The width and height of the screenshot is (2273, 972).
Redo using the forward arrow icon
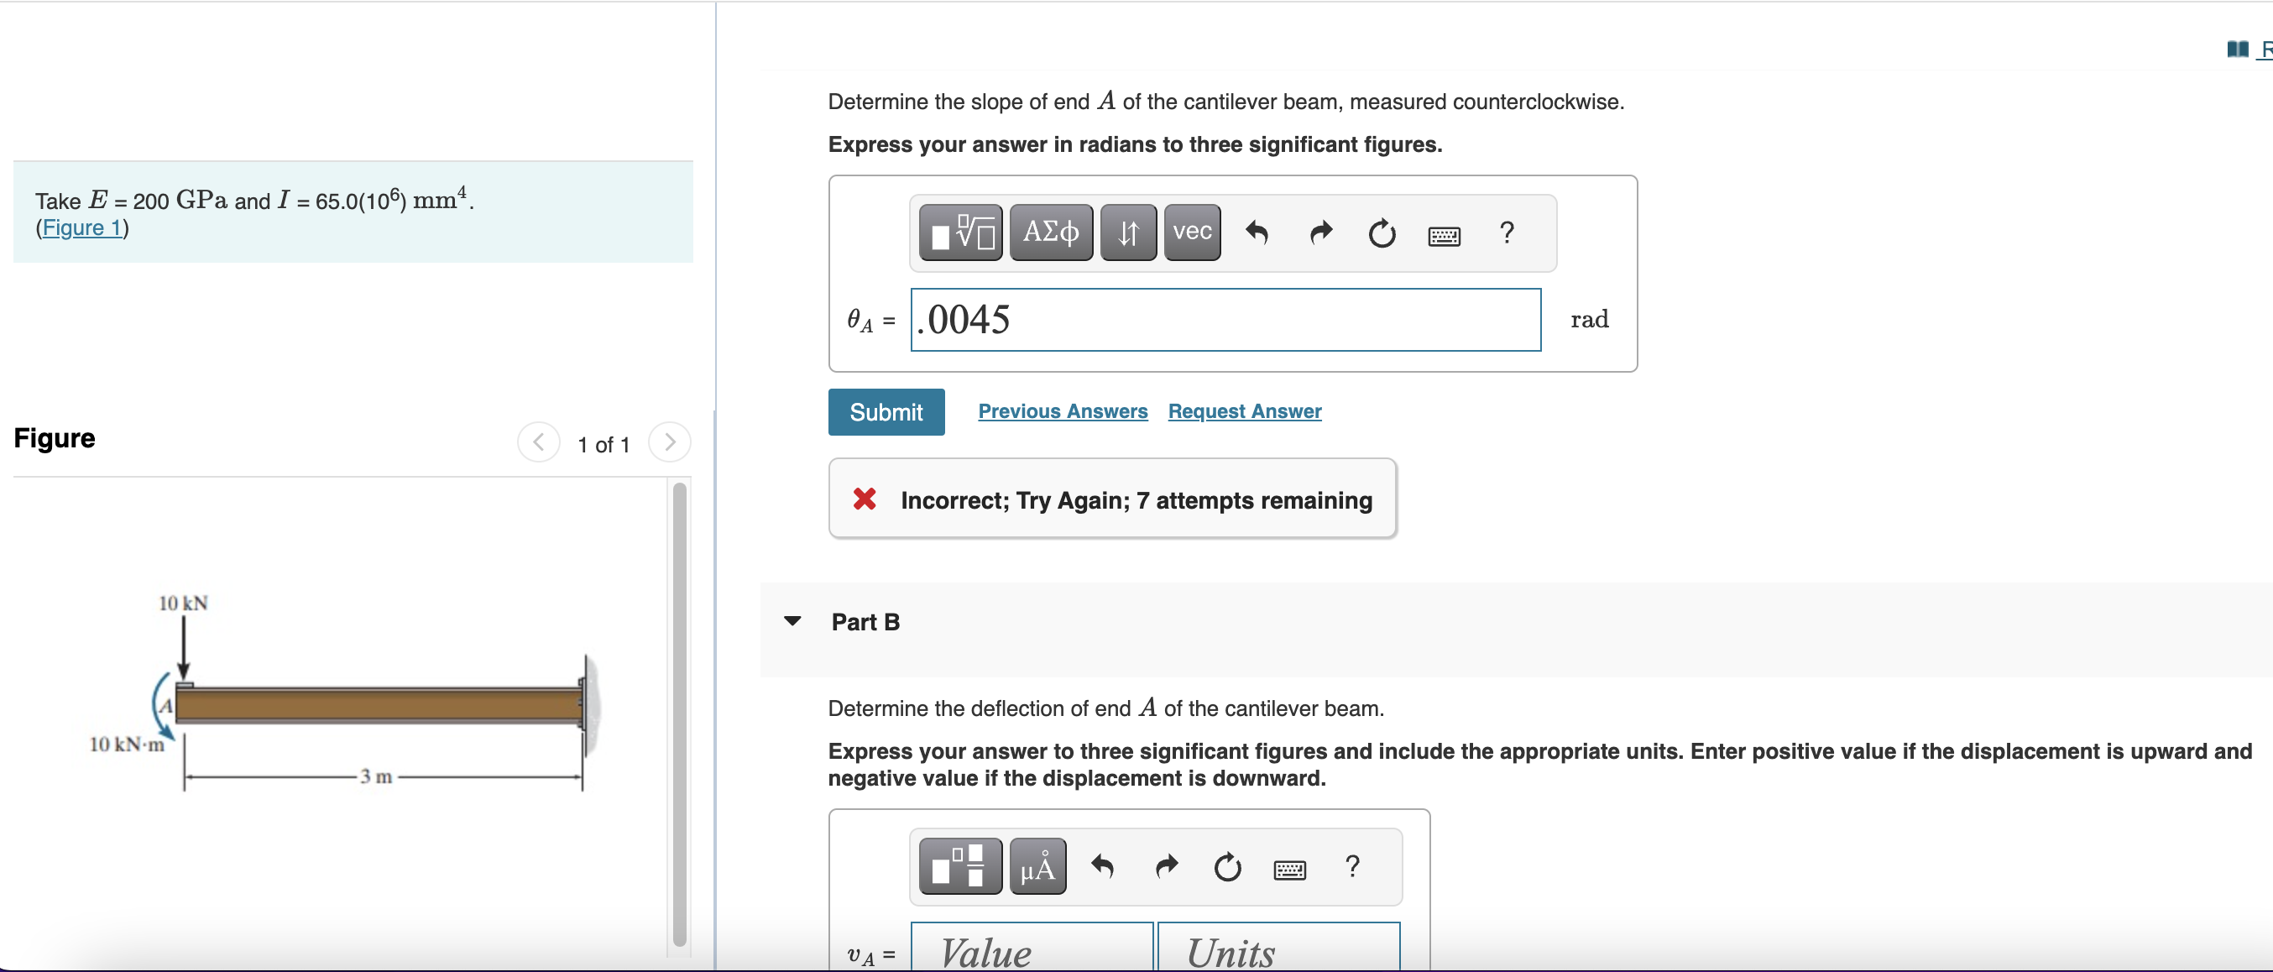pyautogui.click(x=1319, y=233)
